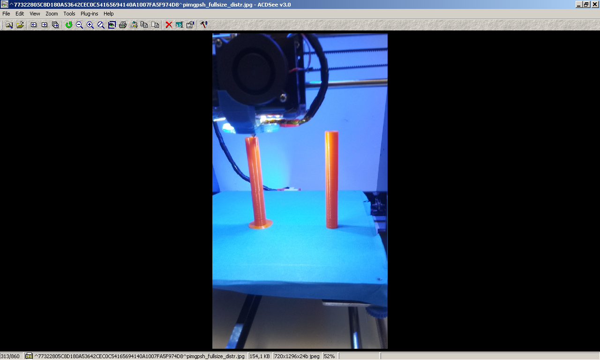The width and height of the screenshot is (600, 360).
Task: Open the Options hammer tools icon
Action: click(x=204, y=25)
